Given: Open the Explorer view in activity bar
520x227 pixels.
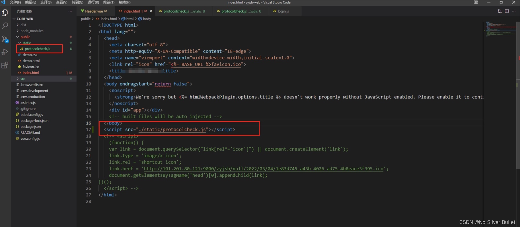Looking at the screenshot, I should point(5,13).
